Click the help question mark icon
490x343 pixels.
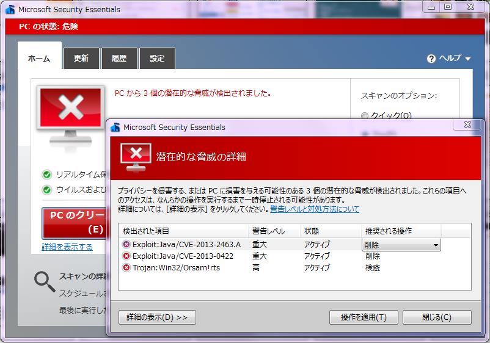[431, 59]
